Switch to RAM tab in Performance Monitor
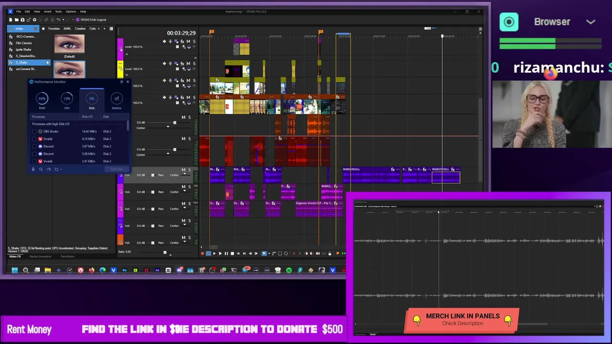 [x=42, y=101]
